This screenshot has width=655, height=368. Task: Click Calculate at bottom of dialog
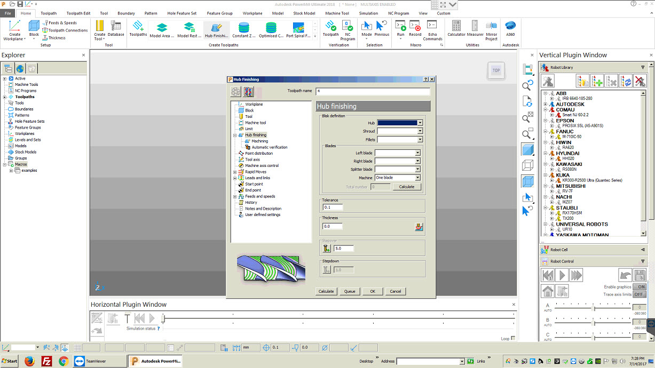click(326, 291)
